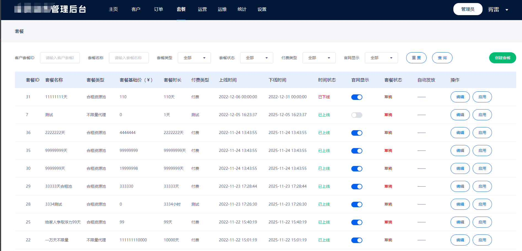This screenshot has width=522, height=251.
Task: Click the 套餐ID column header
Action: coord(33,80)
